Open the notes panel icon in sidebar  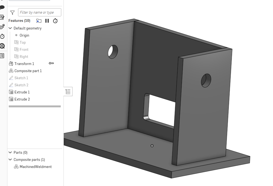coord(2,17)
